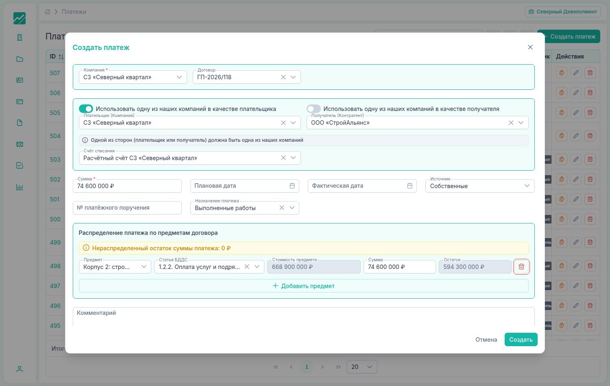610x386 pixels.
Task: Open the checkbox tasks icon in sidebar
Action: coord(20,165)
